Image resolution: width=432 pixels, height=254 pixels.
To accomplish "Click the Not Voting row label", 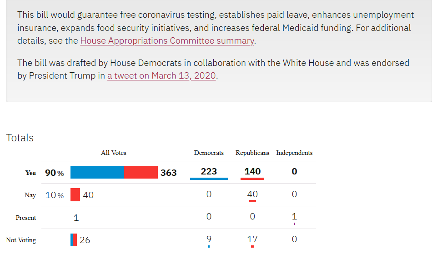I will pos(21,240).
